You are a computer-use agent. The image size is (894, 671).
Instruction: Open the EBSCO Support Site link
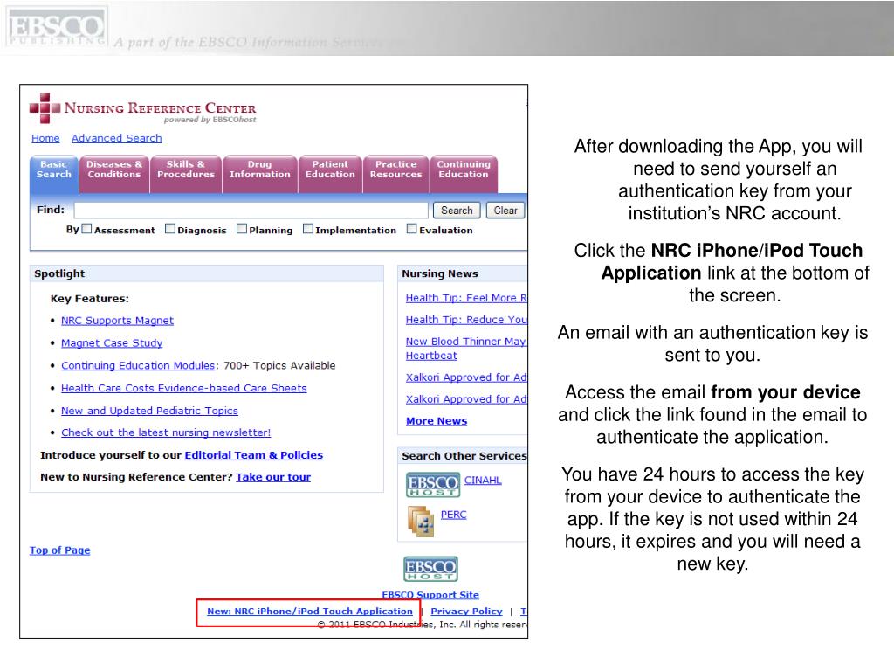point(430,594)
